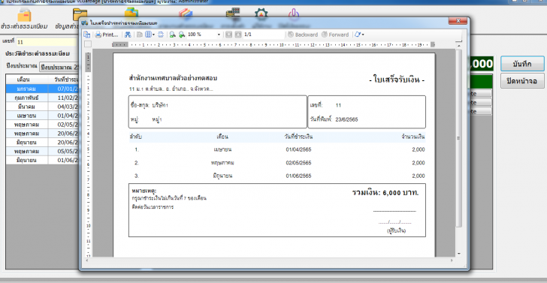Select the พฤษภาคม row dated 02/05

43,125
